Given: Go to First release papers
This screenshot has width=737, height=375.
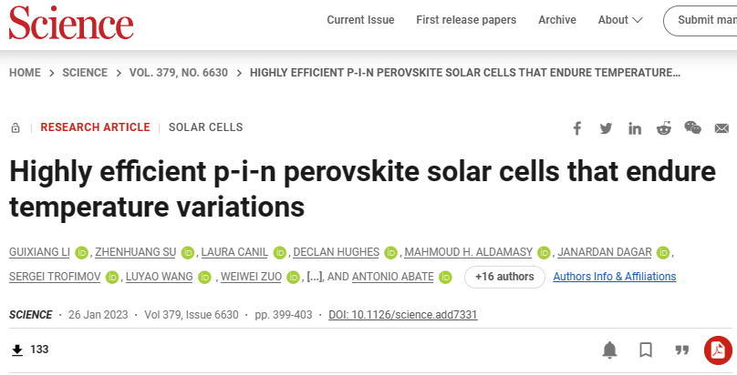Looking at the screenshot, I should [466, 20].
